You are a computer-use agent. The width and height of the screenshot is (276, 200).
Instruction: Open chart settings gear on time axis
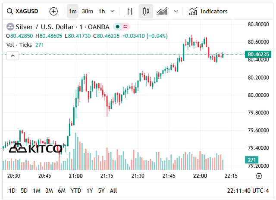click(x=259, y=176)
